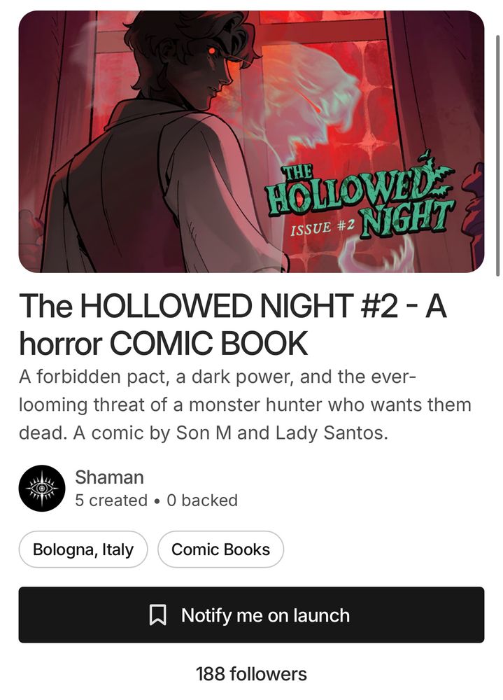View the 188 followers count

[251, 674]
